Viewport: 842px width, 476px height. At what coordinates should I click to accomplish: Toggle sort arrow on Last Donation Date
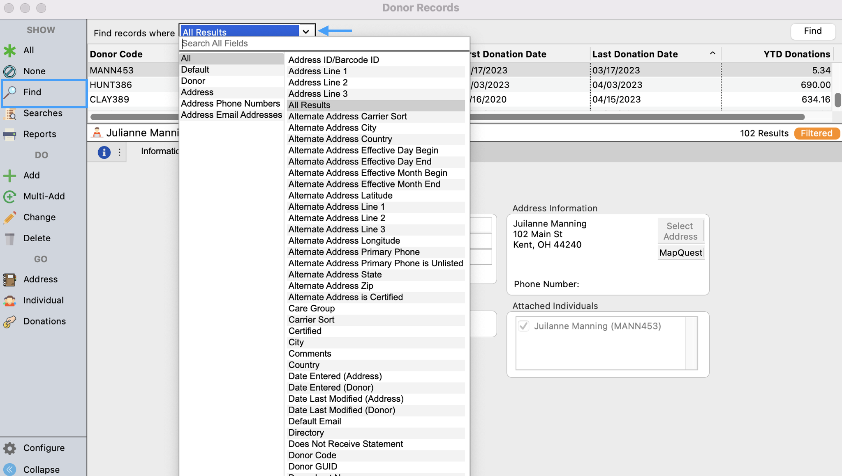(x=712, y=54)
